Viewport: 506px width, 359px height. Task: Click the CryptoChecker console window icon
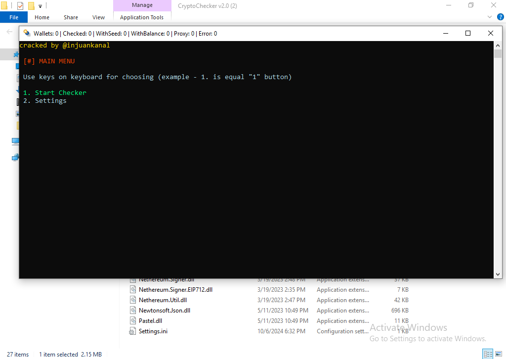(x=27, y=34)
